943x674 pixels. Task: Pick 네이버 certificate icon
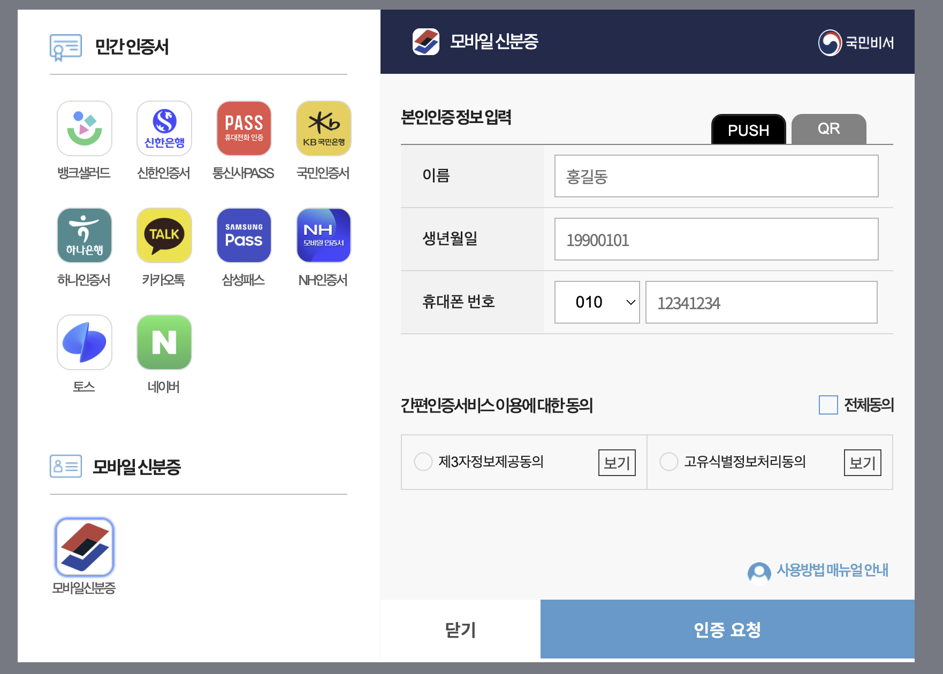pyautogui.click(x=164, y=342)
